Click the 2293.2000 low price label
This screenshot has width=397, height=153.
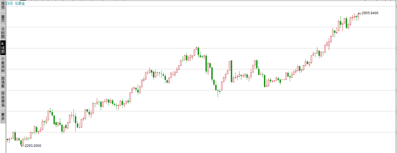click(33, 145)
